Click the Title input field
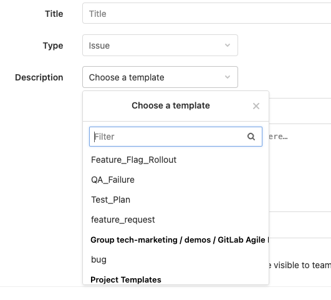 (x=207, y=14)
